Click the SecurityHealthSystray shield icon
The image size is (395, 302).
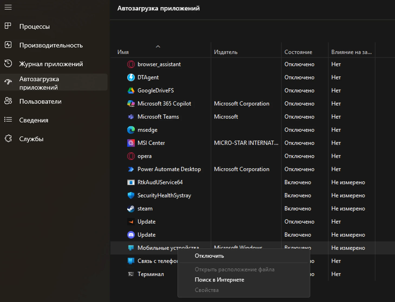tap(131, 195)
